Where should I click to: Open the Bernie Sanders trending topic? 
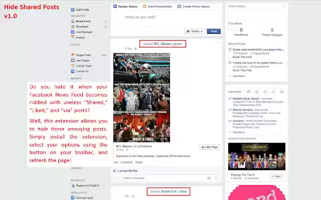point(243,110)
